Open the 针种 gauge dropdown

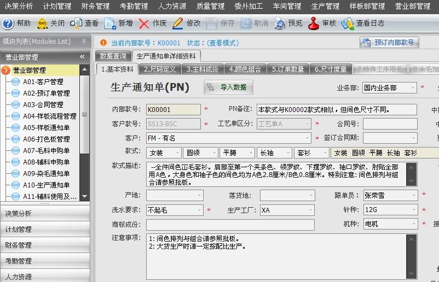pyautogui.click(x=413, y=210)
